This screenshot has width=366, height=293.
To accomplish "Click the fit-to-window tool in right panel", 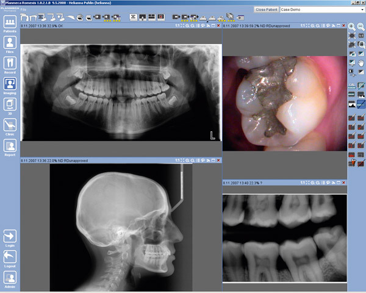I will 352,35.
